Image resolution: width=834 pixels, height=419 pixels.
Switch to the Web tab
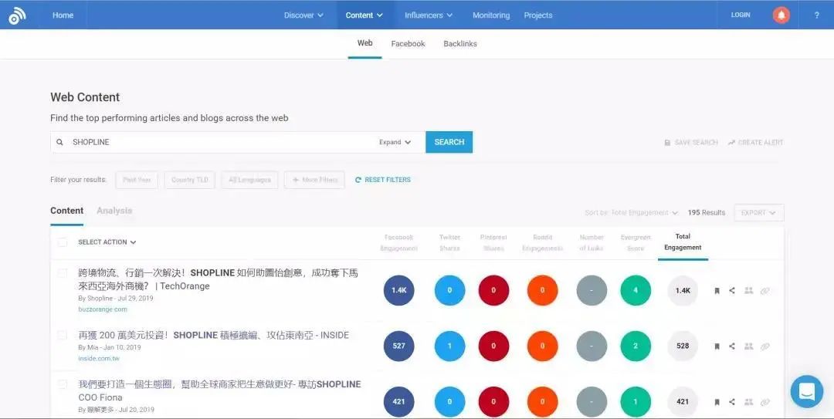coord(364,43)
